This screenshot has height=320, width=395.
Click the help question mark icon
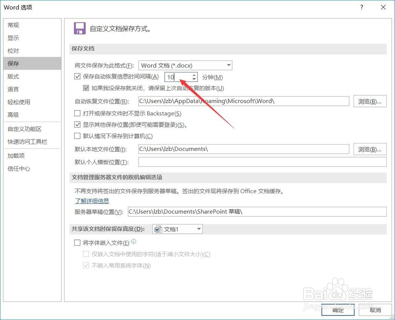[x=362, y=7]
